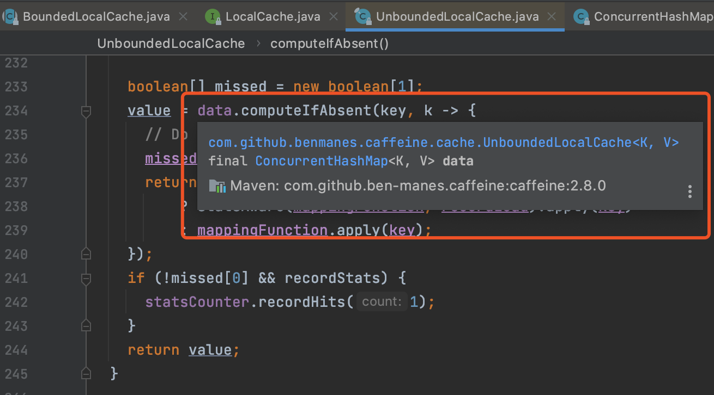Image resolution: width=714 pixels, height=395 pixels.
Task: Click the BoundedLocalCache.java class file icon
Action: point(11,17)
